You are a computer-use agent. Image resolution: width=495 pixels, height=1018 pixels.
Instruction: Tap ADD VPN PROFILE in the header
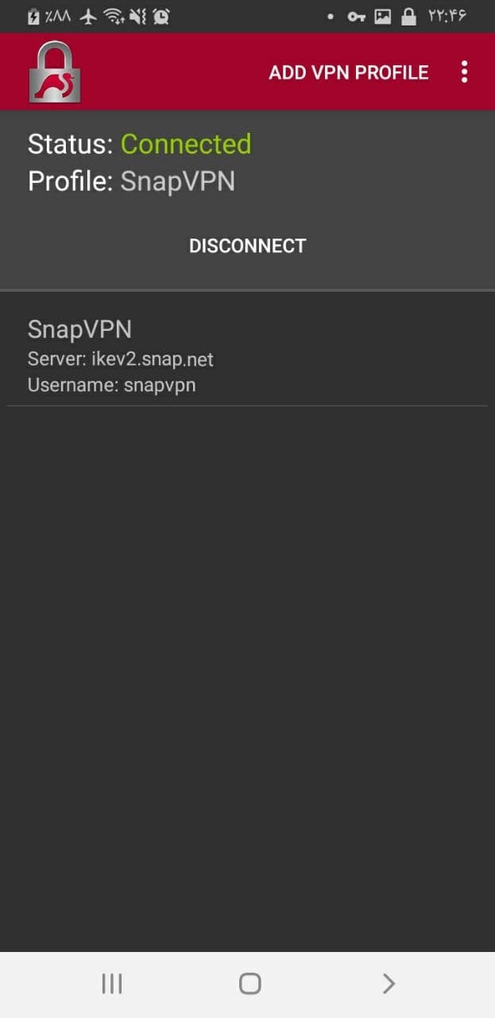click(348, 72)
